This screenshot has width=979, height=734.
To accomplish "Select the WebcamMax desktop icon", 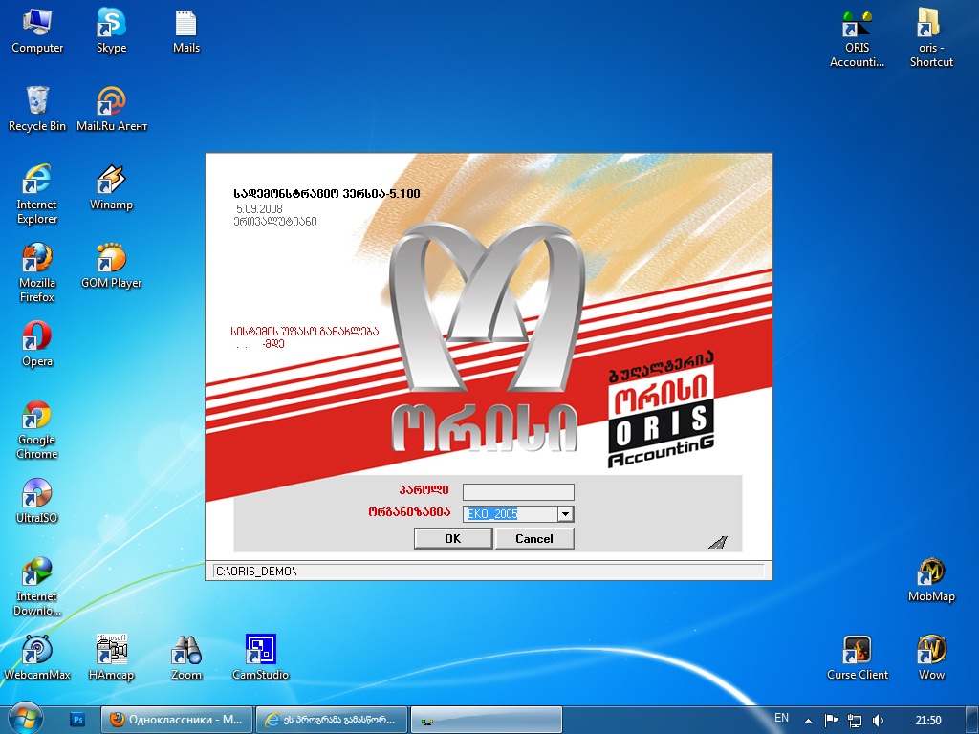I will click(x=37, y=652).
